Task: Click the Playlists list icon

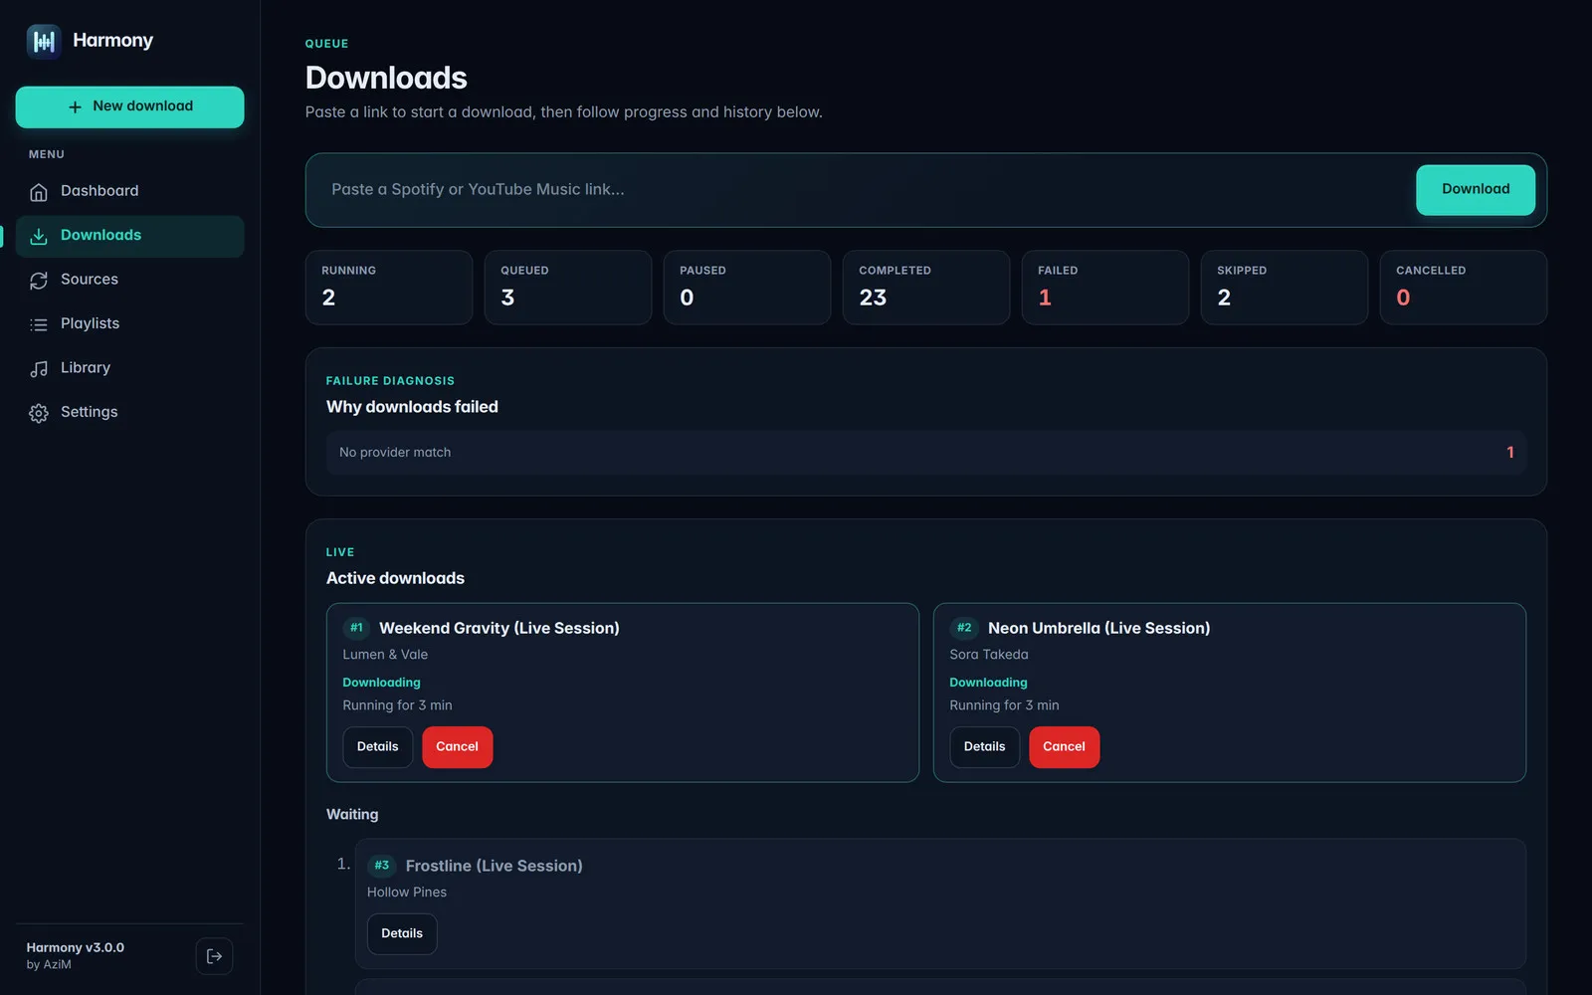Action: pyautogui.click(x=39, y=324)
